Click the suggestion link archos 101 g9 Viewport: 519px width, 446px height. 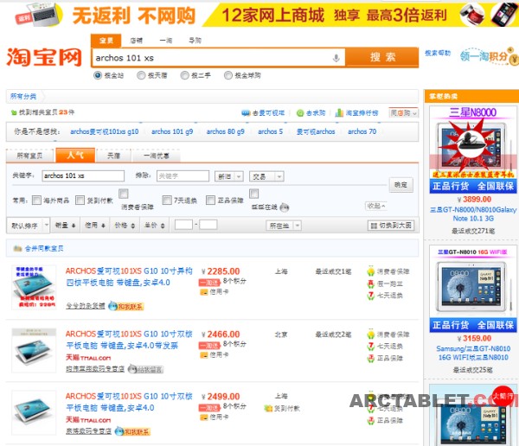[172, 131]
